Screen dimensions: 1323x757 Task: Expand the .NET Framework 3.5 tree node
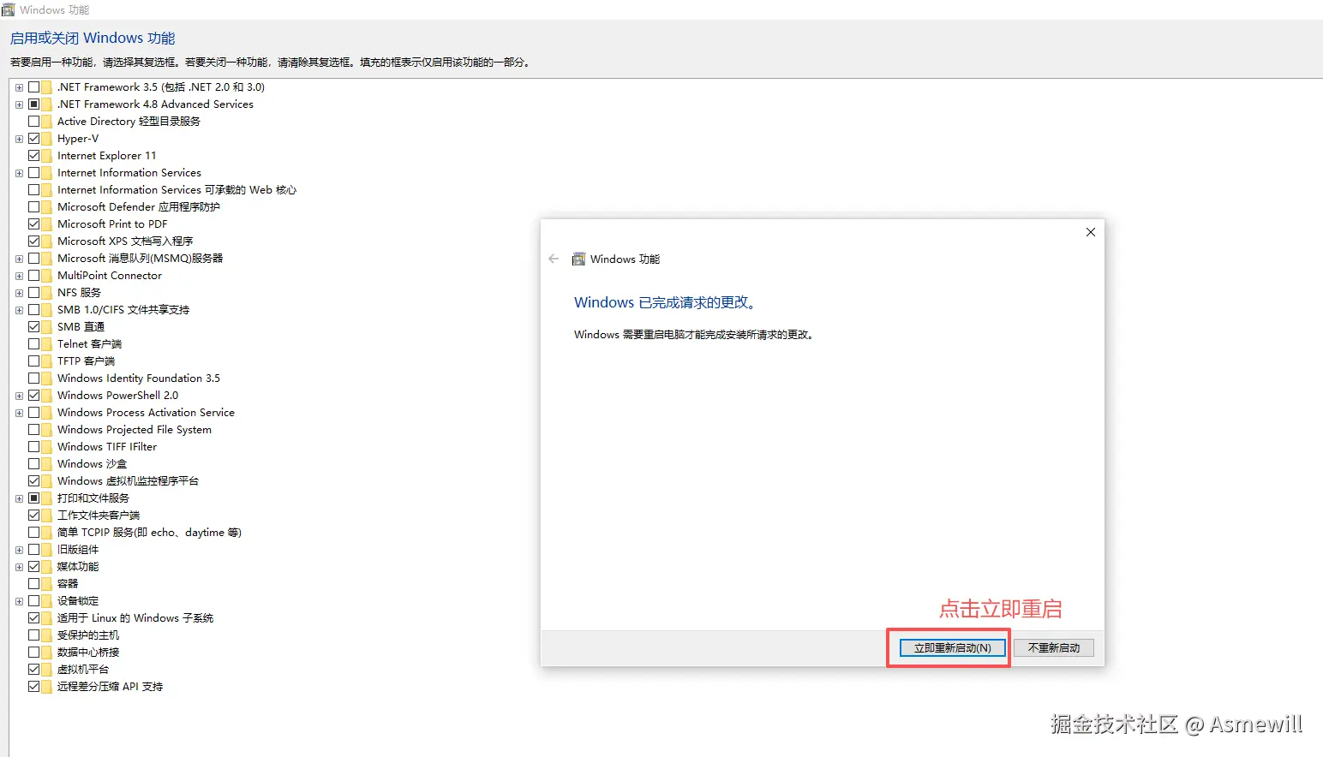pyautogui.click(x=19, y=87)
